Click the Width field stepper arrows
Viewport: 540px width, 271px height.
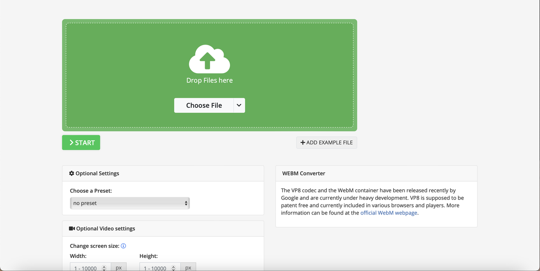coord(104,268)
